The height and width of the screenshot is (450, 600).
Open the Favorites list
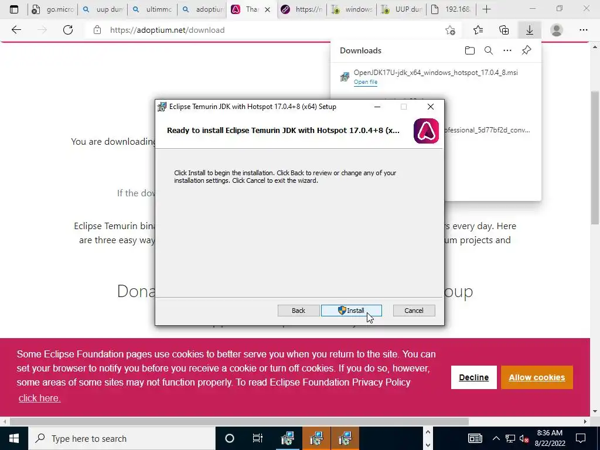pos(478,30)
